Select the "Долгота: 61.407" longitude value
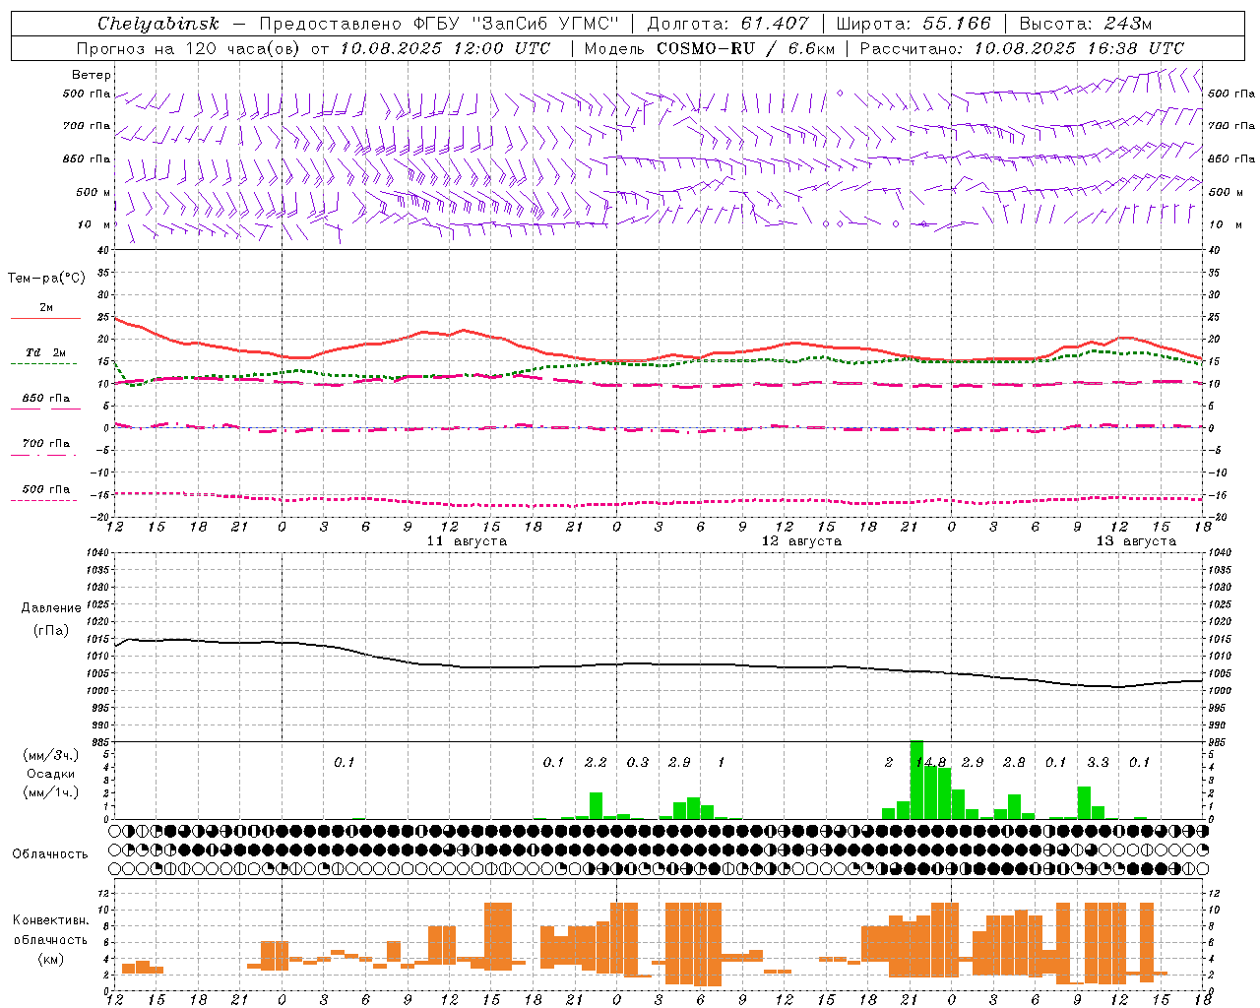 [x=727, y=24]
